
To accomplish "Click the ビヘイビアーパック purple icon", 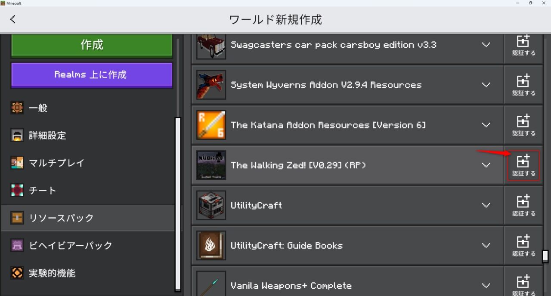I will point(17,246).
